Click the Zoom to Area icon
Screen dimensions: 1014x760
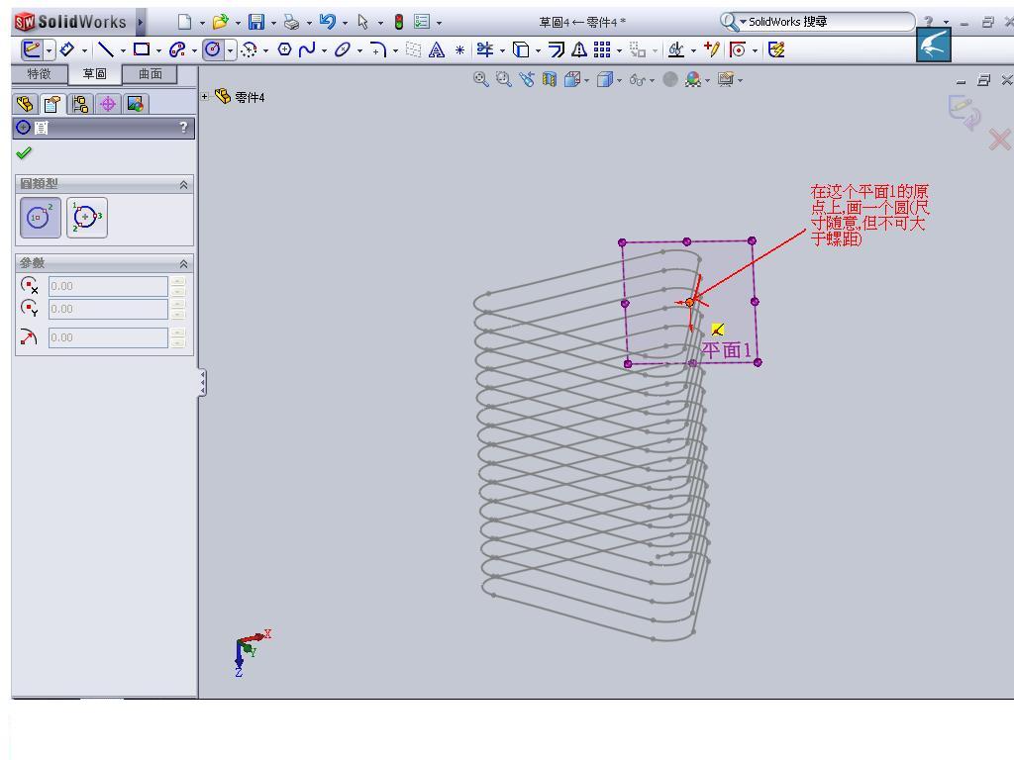point(504,79)
